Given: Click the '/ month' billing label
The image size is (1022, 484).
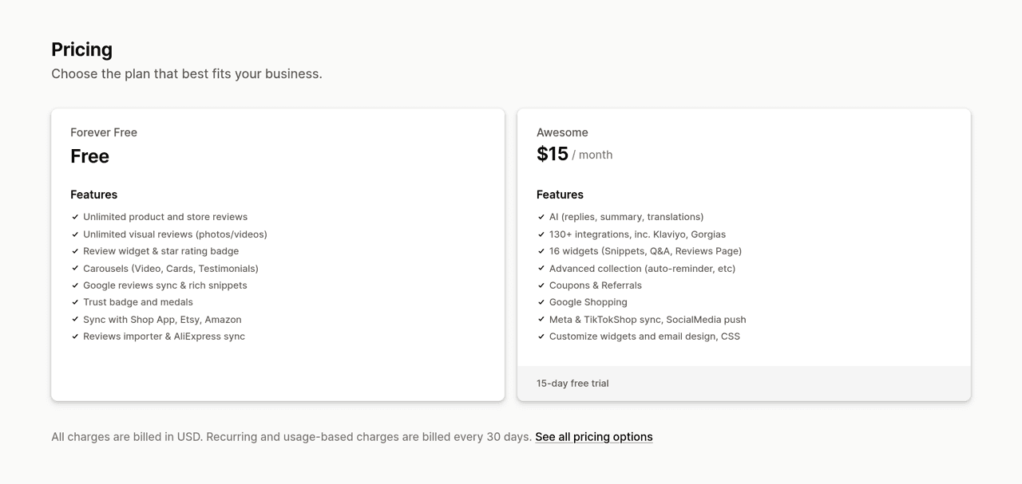Looking at the screenshot, I should [x=592, y=155].
